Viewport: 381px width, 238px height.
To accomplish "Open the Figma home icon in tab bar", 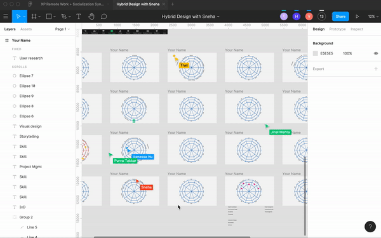I will tap(30, 4).
